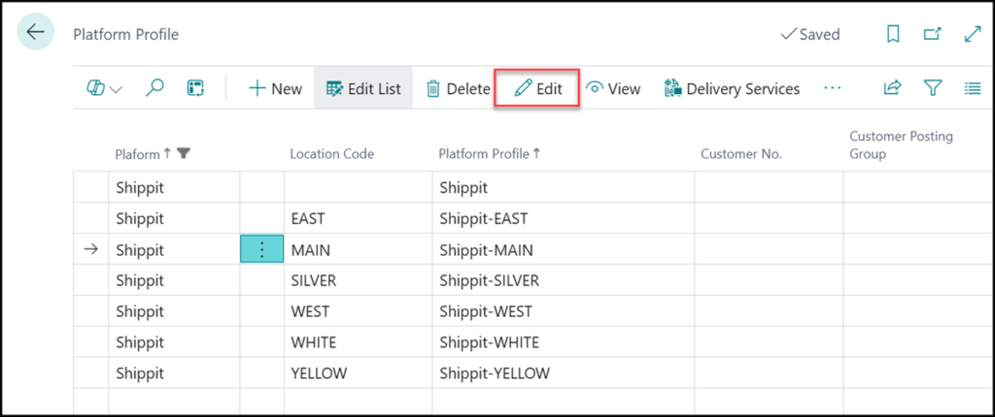Viewport: 995px width, 417px height.
Task: Click the share icon
Action: click(892, 88)
